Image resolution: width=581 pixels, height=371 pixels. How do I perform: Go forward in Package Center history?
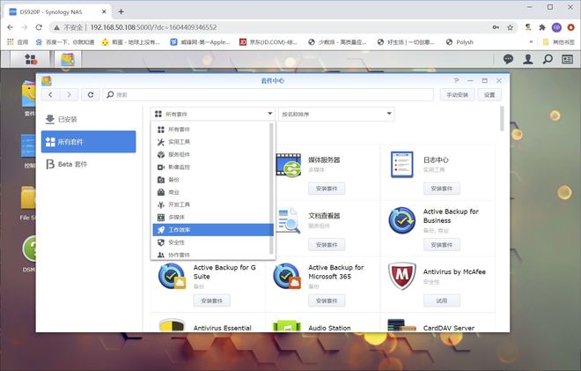(69, 95)
